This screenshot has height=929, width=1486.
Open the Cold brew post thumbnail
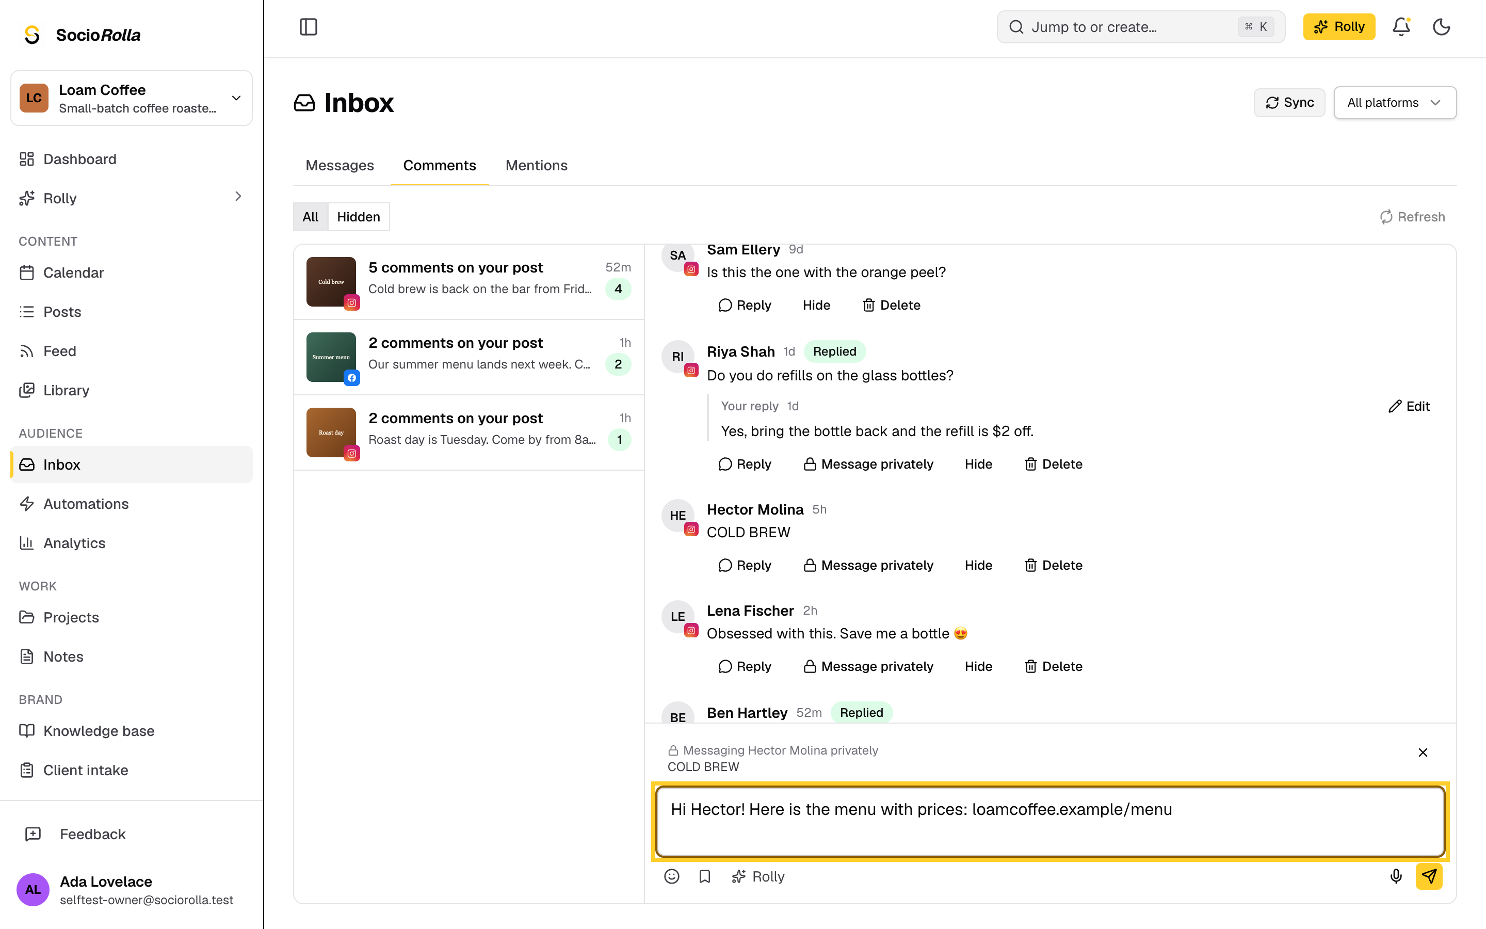tap(331, 282)
